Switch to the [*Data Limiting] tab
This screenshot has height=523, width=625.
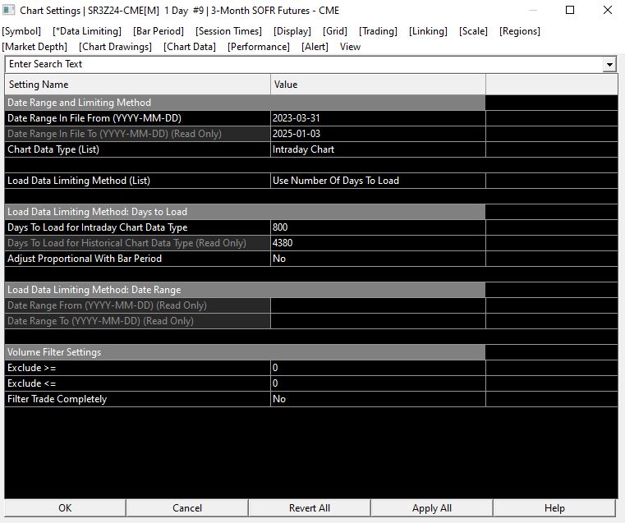click(87, 31)
